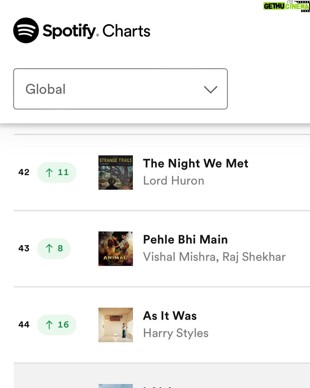Click the up 8 rank change badge
Screen dimensions: 310x388
click(x=54, y=249)
